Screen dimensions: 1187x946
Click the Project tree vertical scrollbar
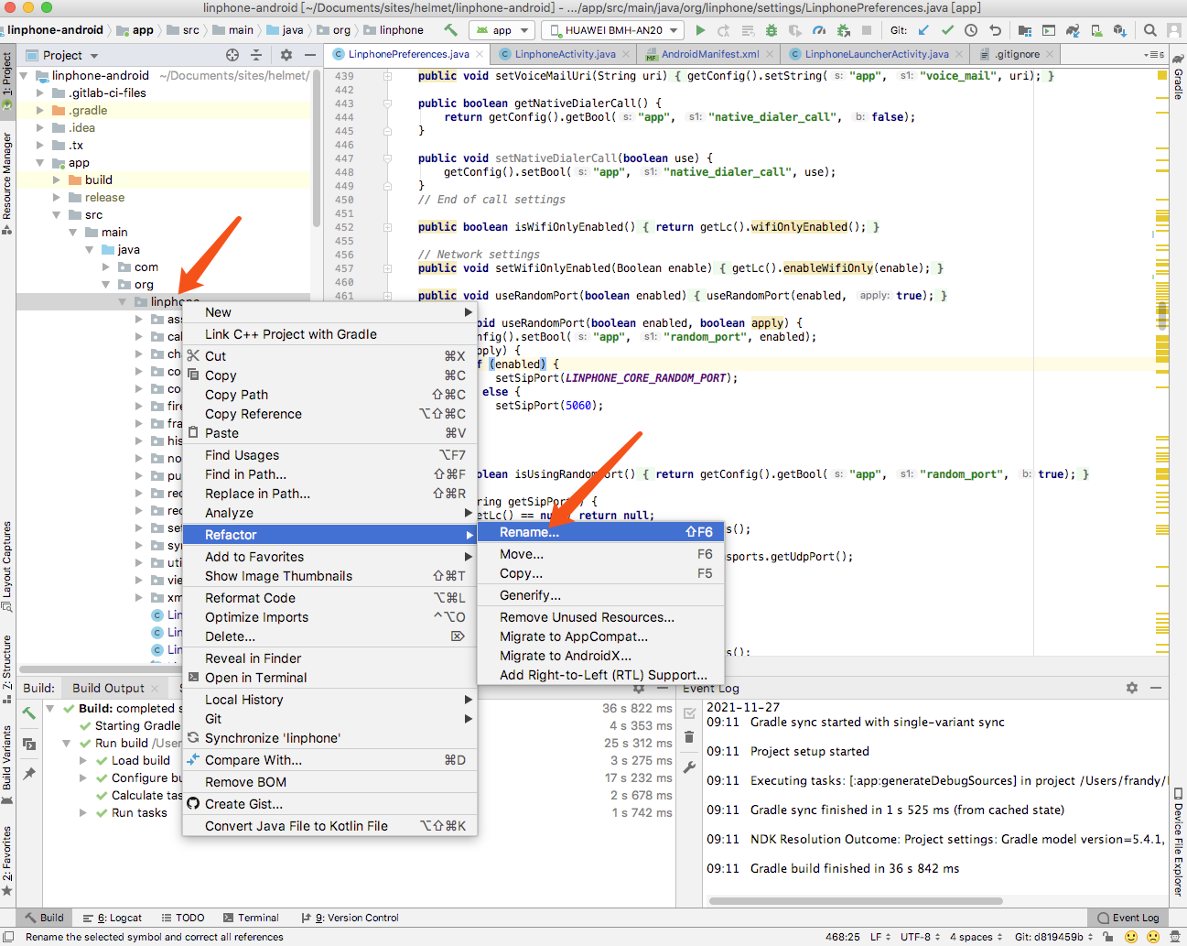pos(317,147)
